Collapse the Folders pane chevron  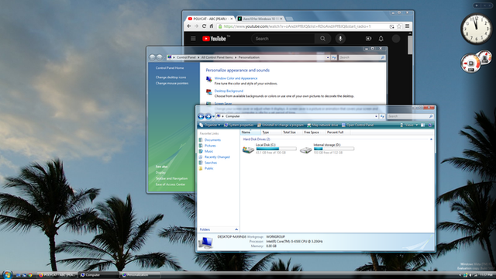[236, 229]
